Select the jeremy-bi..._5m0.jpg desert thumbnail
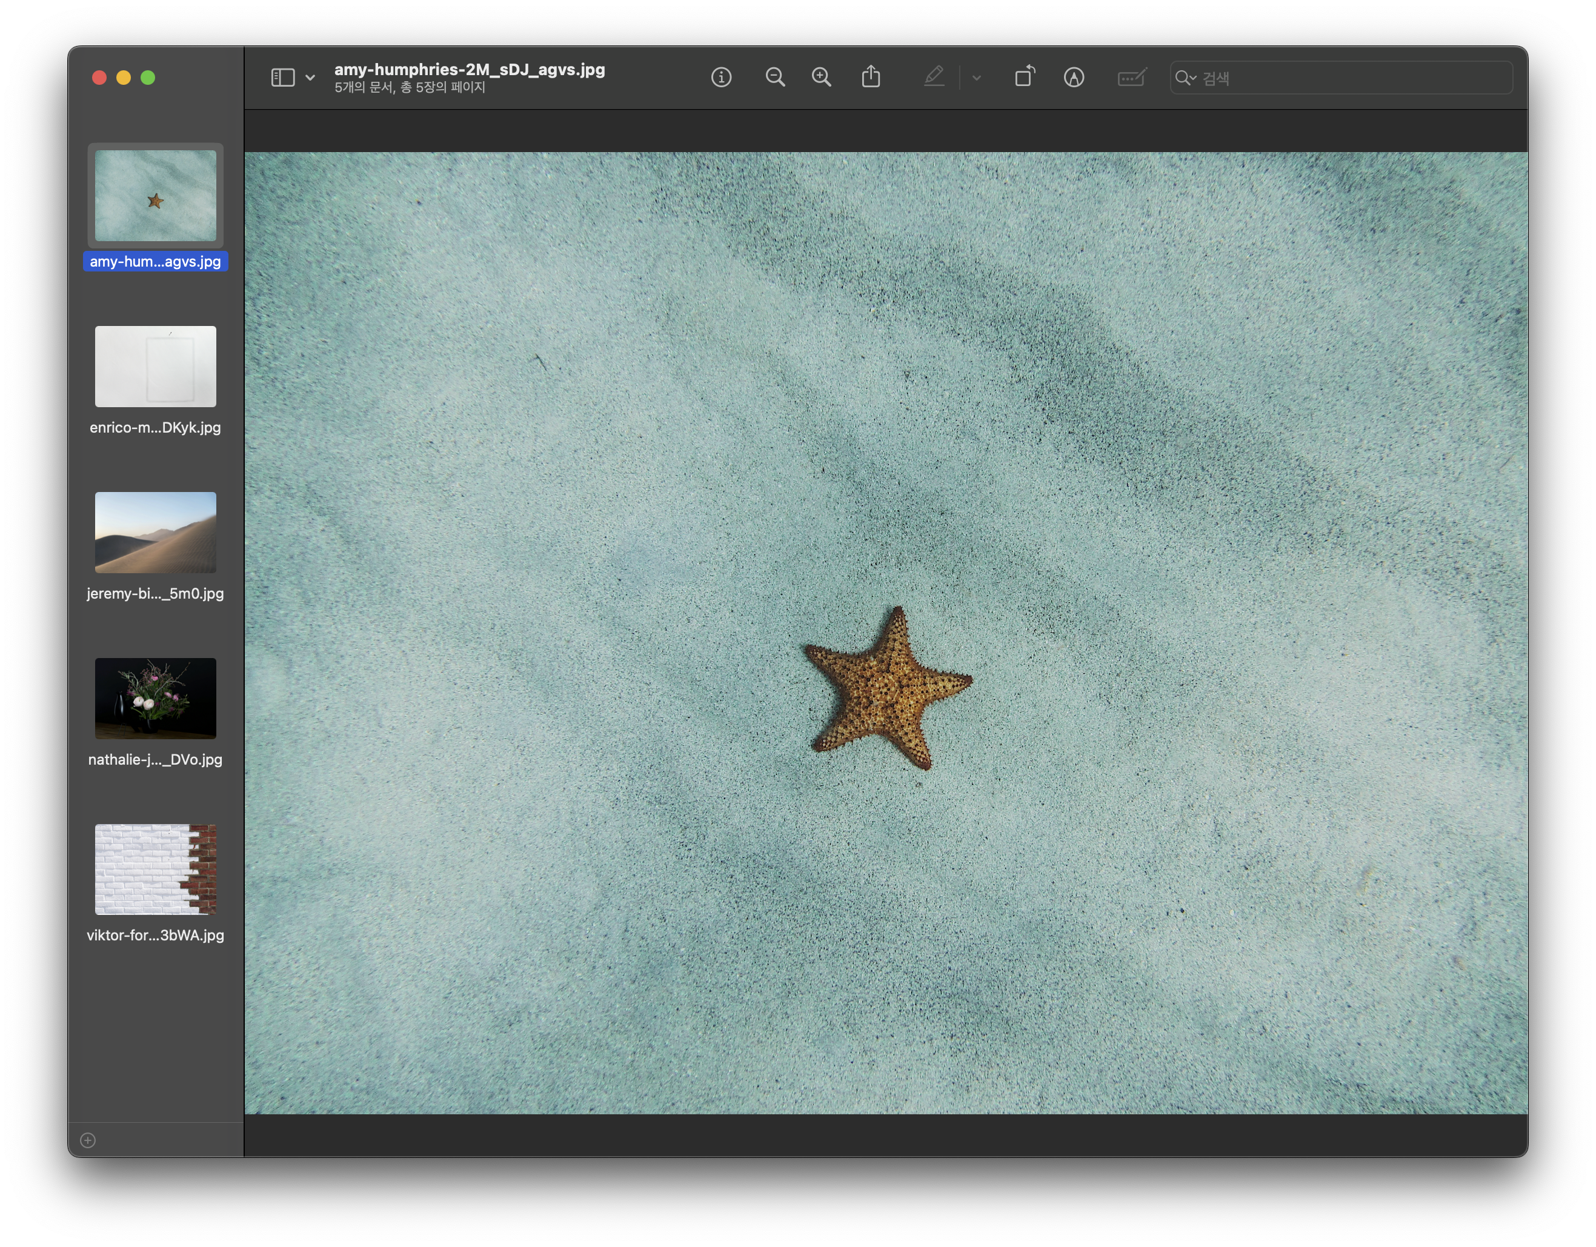 156,532
